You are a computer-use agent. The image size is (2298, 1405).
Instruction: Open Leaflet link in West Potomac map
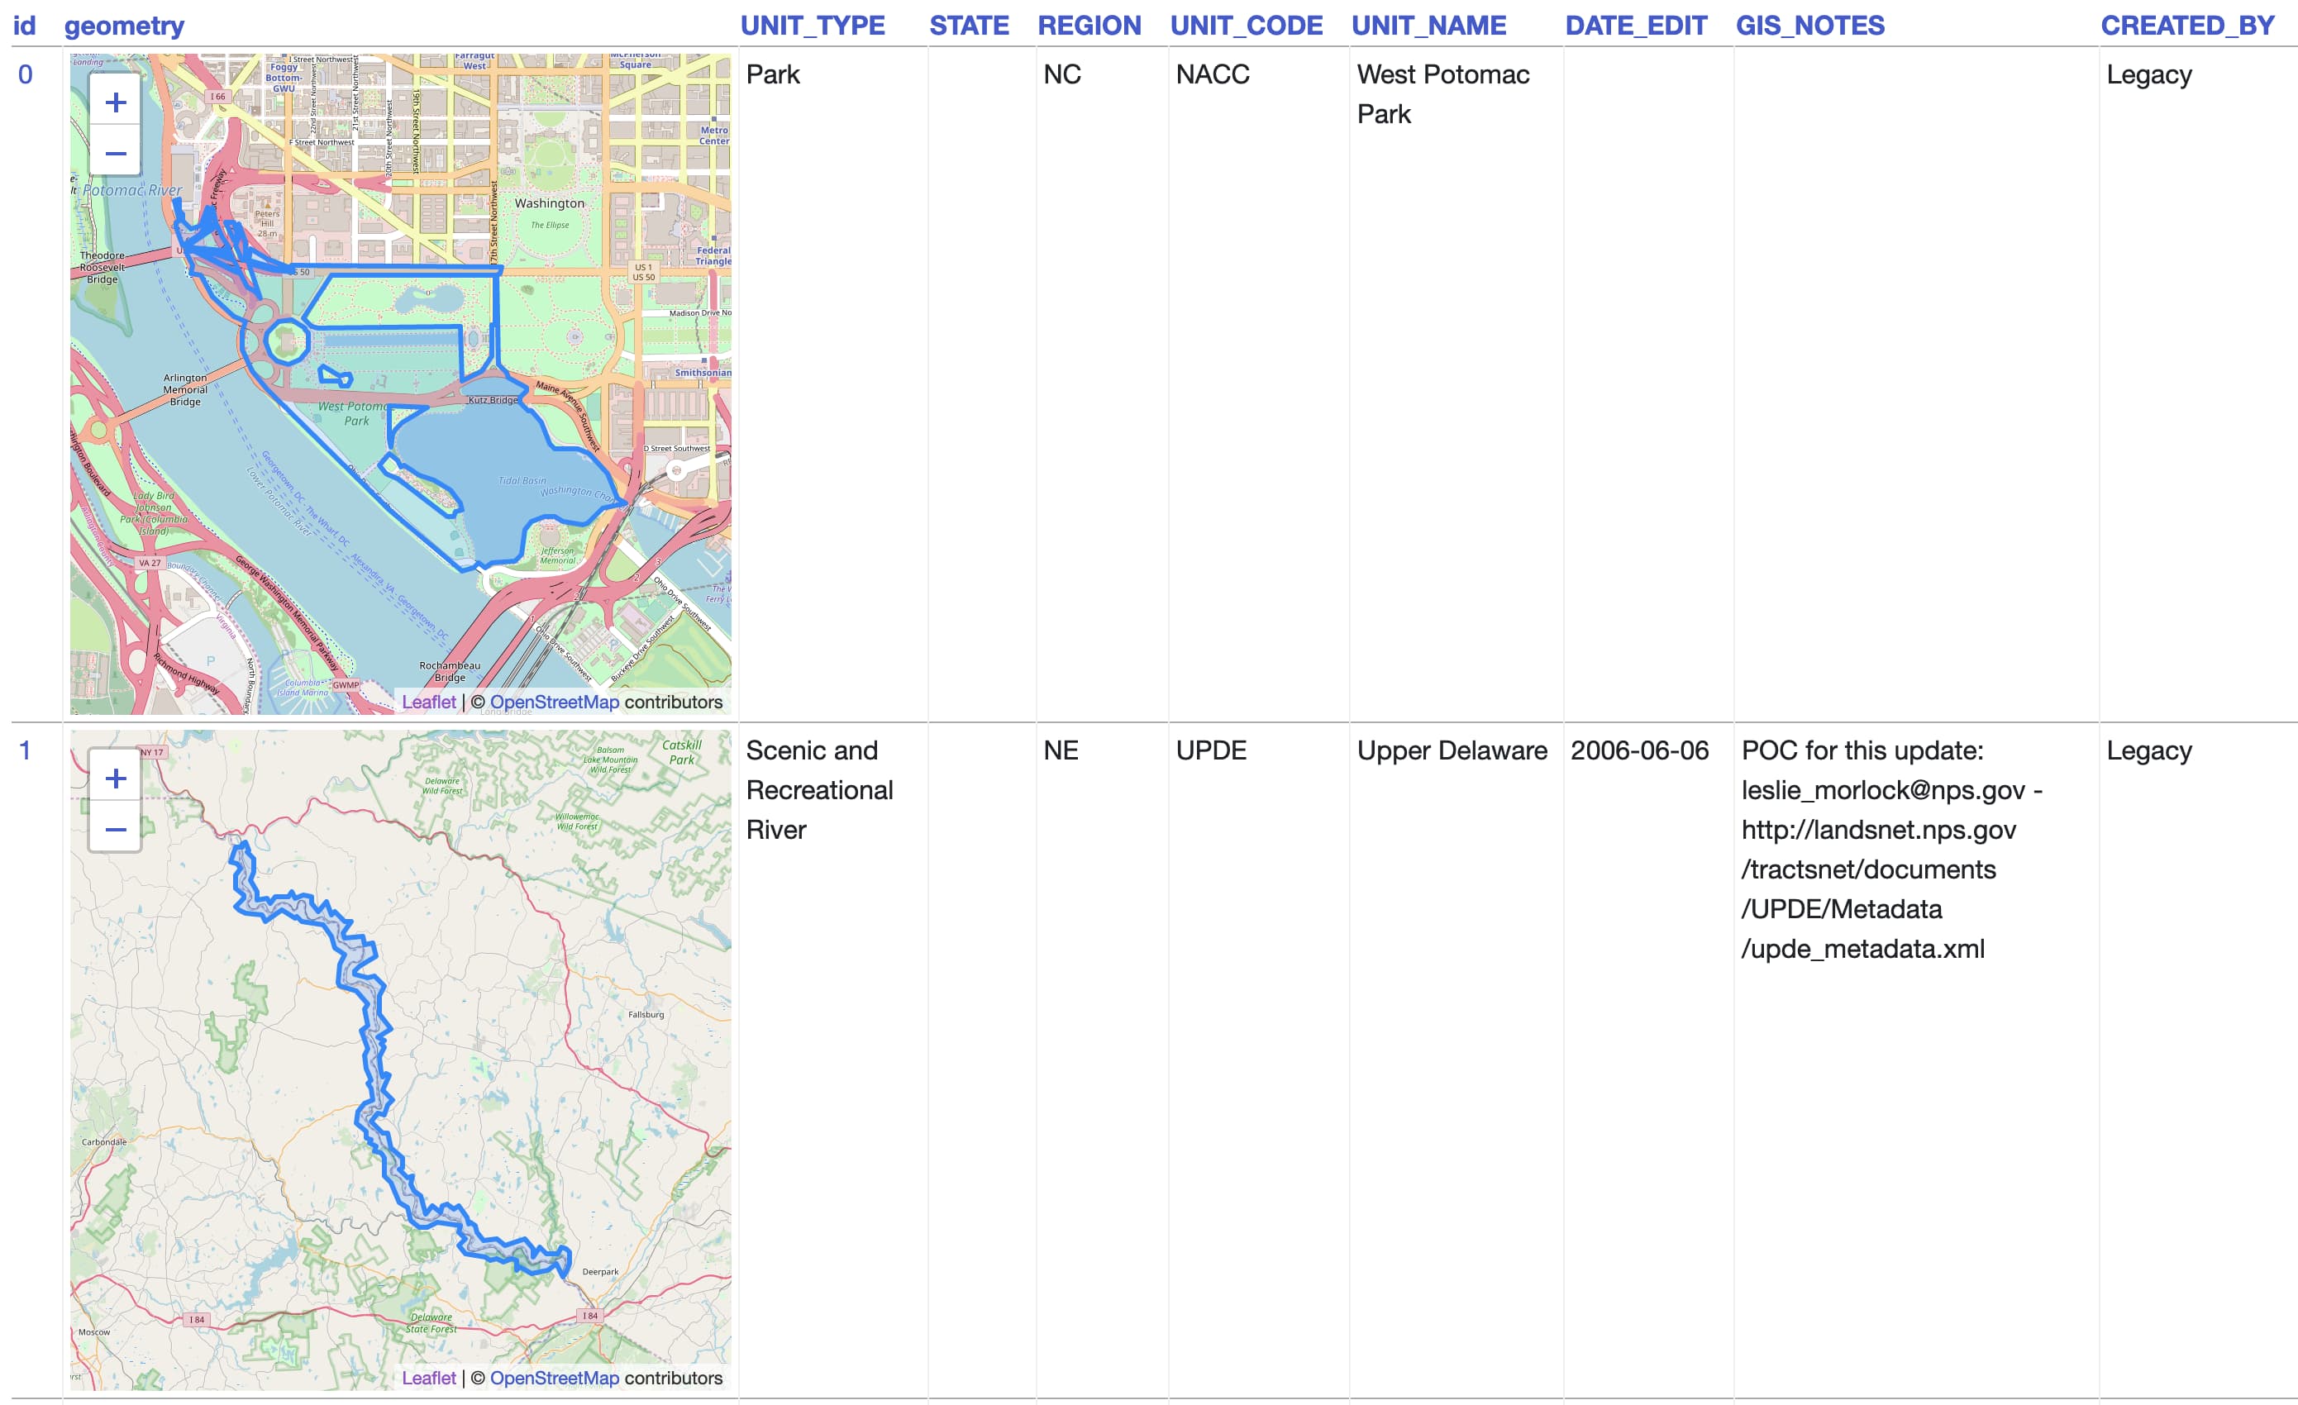tap(428, 702)
